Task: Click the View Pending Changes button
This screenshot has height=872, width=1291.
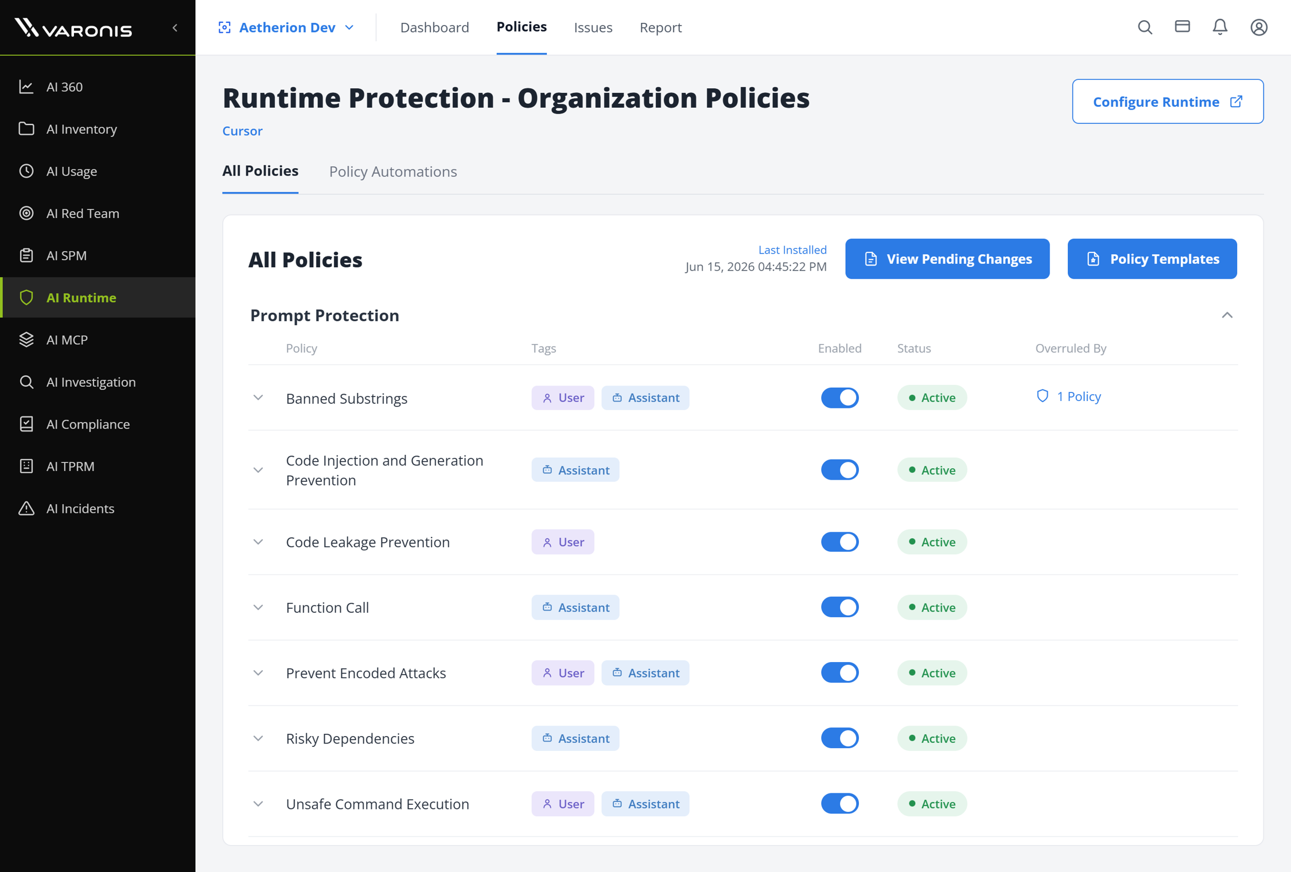Action: (x=947, y=259)
